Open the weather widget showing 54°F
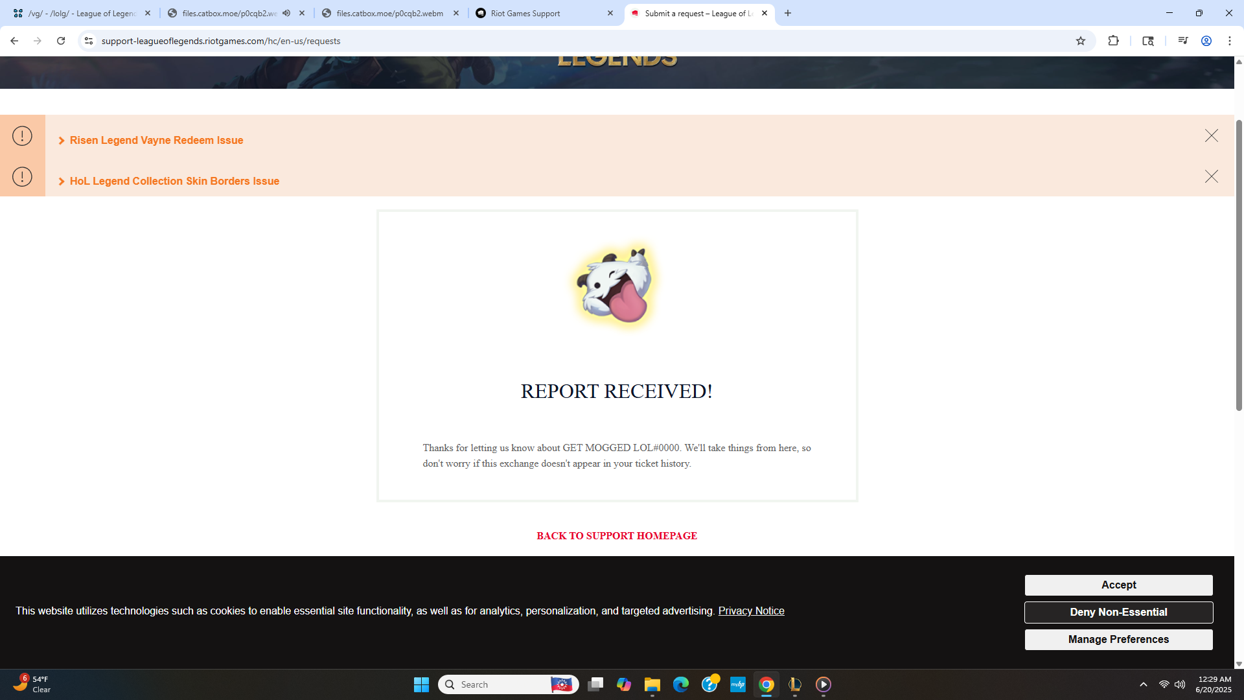The width and height of the screenshot is (1244, 700). (32, 684)
